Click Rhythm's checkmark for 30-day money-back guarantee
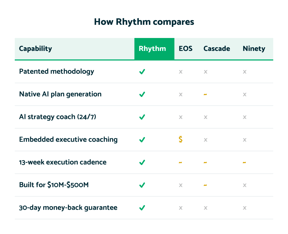288x234 pixels. coord(142,208)
